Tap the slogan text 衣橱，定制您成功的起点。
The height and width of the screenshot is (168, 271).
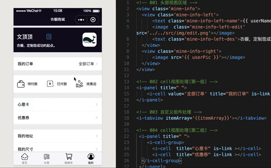pos(36,46)
